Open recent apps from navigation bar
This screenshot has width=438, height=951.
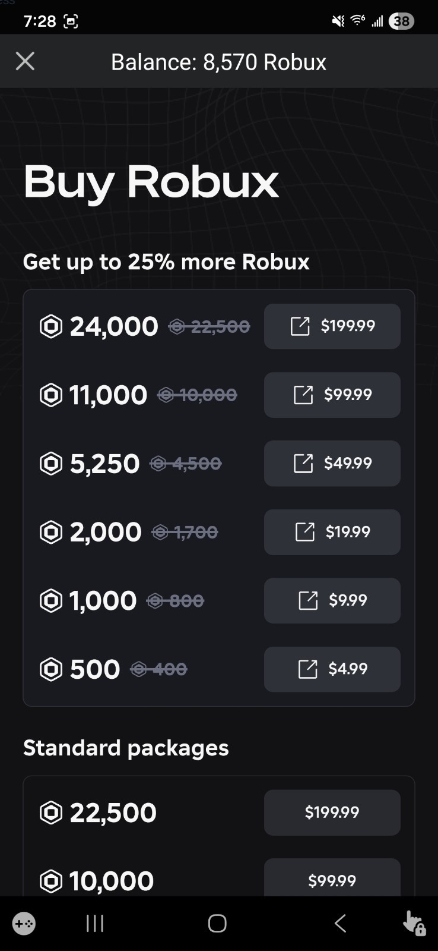94,923
